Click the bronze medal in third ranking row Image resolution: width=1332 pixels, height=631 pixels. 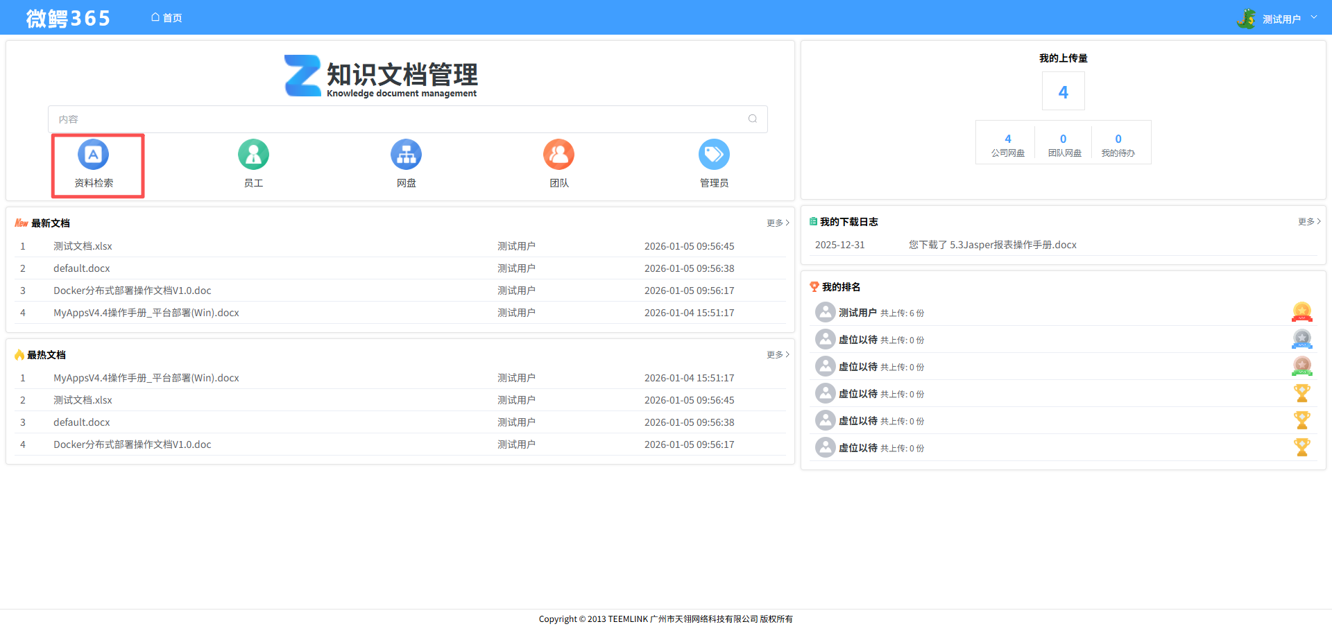(1301, 366)
